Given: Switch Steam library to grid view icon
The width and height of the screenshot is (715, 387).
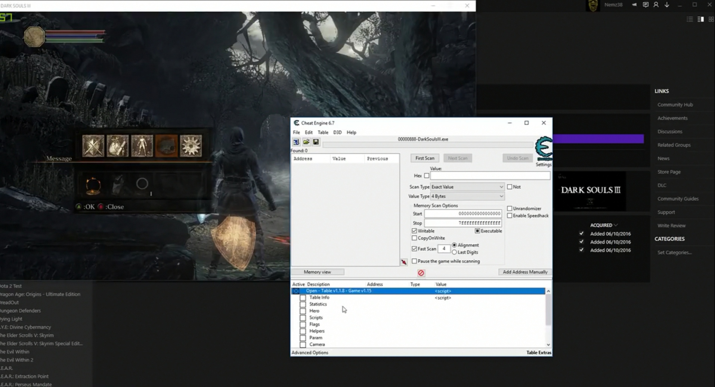Looking at the screenshot, I should 711,19.
